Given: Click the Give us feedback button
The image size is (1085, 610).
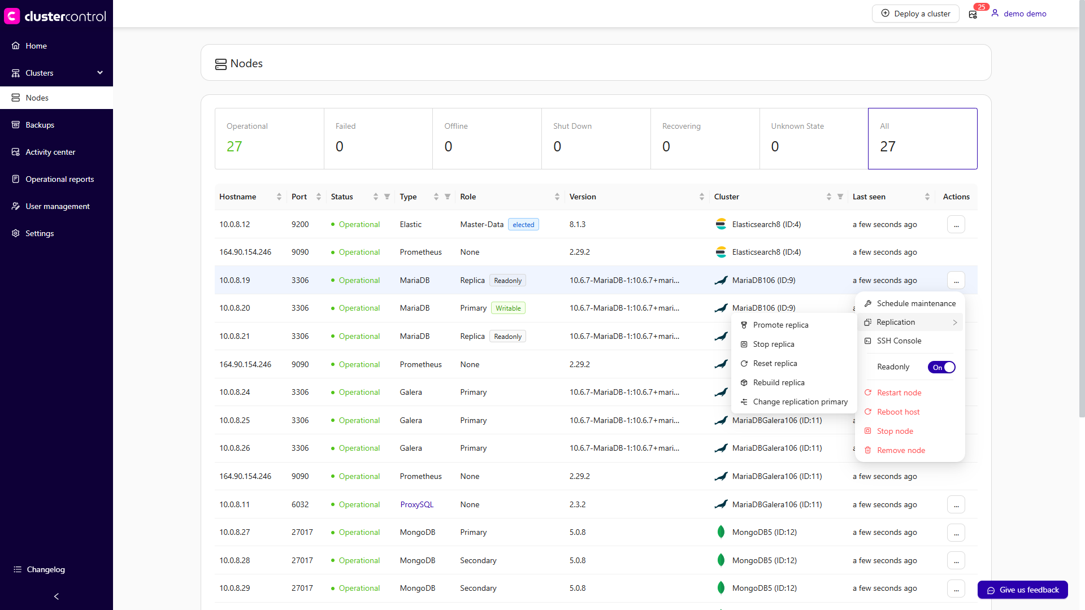Looking at the screenshot, I should pyautogui.click(x=1022, y=590).
